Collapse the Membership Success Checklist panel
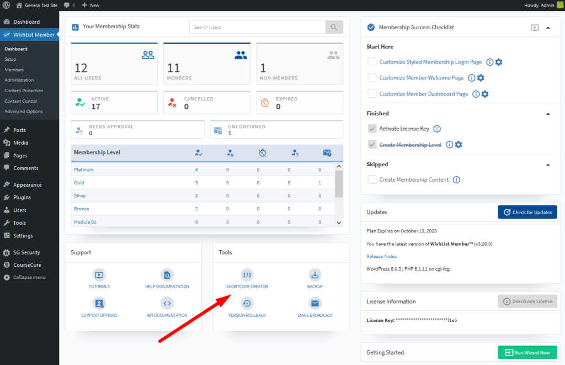The height and width of the screenshot is (365, 565). [548, 28]
